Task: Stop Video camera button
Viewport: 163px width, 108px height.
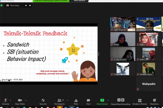Action: [x=20, y=101]
